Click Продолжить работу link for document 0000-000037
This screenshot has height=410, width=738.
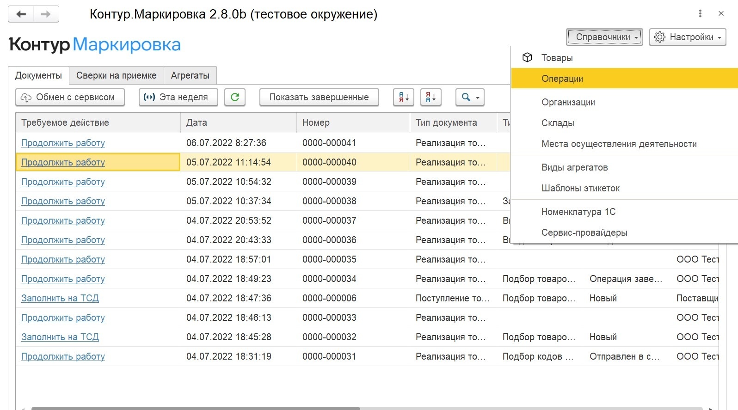pos(63,220)
